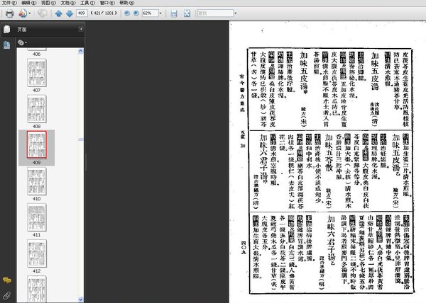This screenshot has width=426, height=303.
Task: Select page thumbnail 410
Action: click(x=37, y=181)
